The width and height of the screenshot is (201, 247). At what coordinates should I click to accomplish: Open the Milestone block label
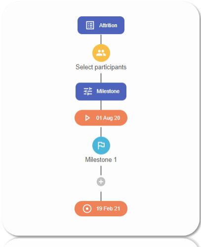click(x=108, y=91)
